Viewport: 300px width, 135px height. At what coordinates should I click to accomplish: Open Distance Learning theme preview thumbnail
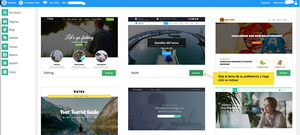254,111
